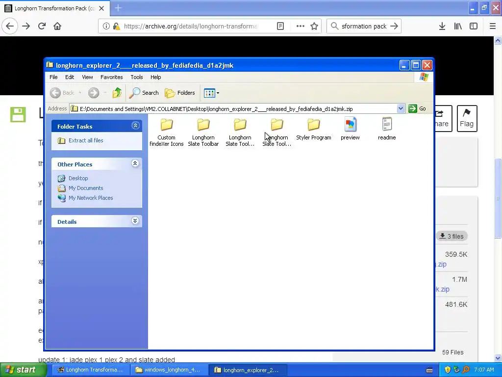Viewport: 502px width, 377px height.
Task: Select the Longhorn Transformation Pack tab
Action: pyautogui.click(x=55, y=8)
